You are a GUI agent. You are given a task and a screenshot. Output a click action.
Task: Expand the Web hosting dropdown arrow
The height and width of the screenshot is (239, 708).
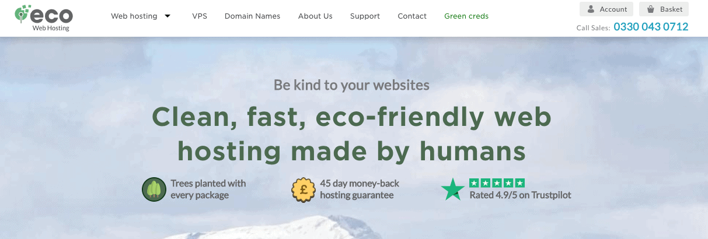click(x=168, y=16)
